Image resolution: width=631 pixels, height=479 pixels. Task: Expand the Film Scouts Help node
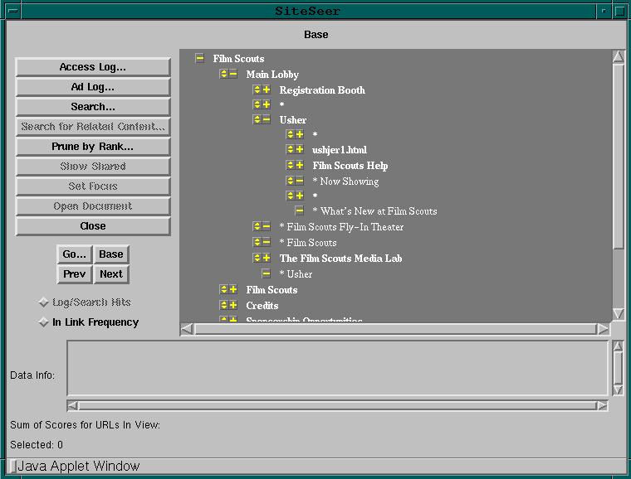(300, 165)
